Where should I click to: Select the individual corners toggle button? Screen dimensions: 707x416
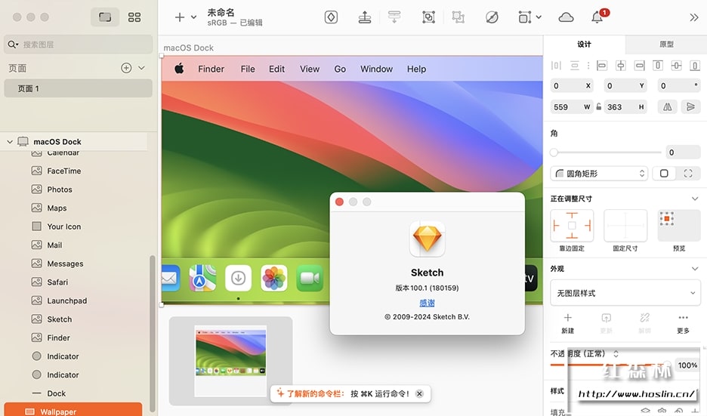point(688,174)
